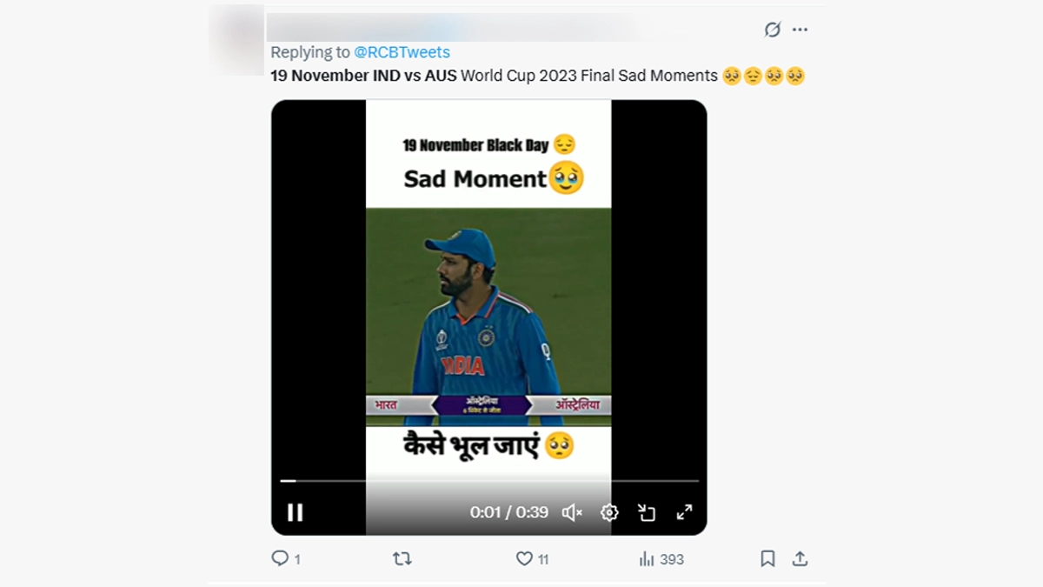Image resolution: width=1043 pixels, height=587 pixels.
Task: Open the three-dot more options menu
Action: point(800,30)
